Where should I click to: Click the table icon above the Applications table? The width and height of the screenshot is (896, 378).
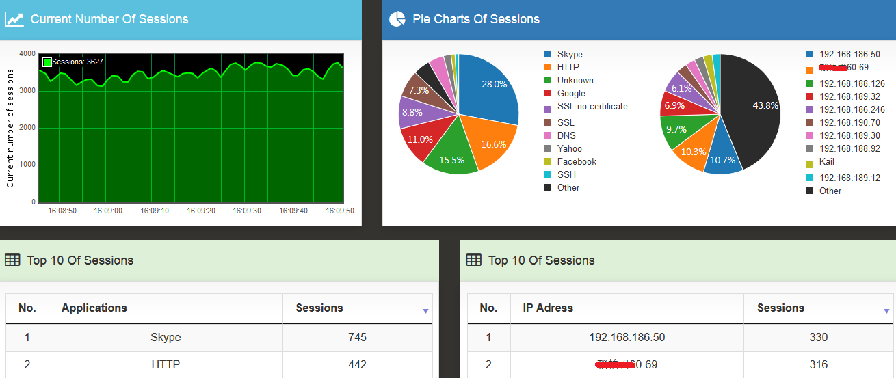tap(12, 260)
